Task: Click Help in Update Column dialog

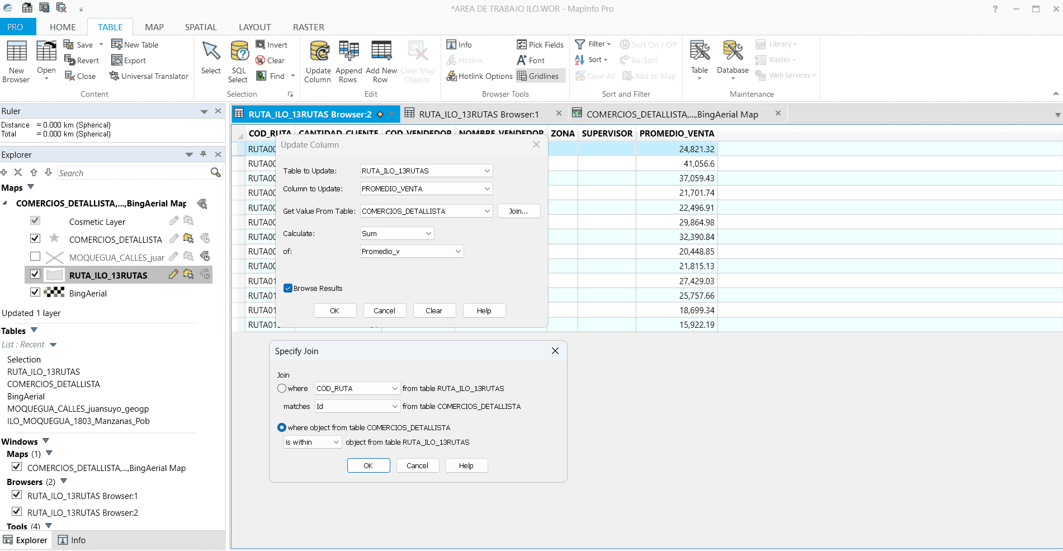Action: (484, 310)
